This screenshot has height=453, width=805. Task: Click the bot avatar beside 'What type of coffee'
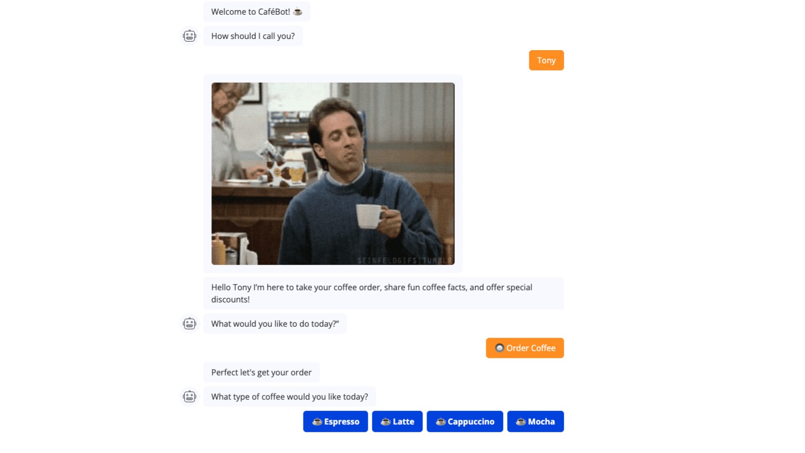[189, 397]
